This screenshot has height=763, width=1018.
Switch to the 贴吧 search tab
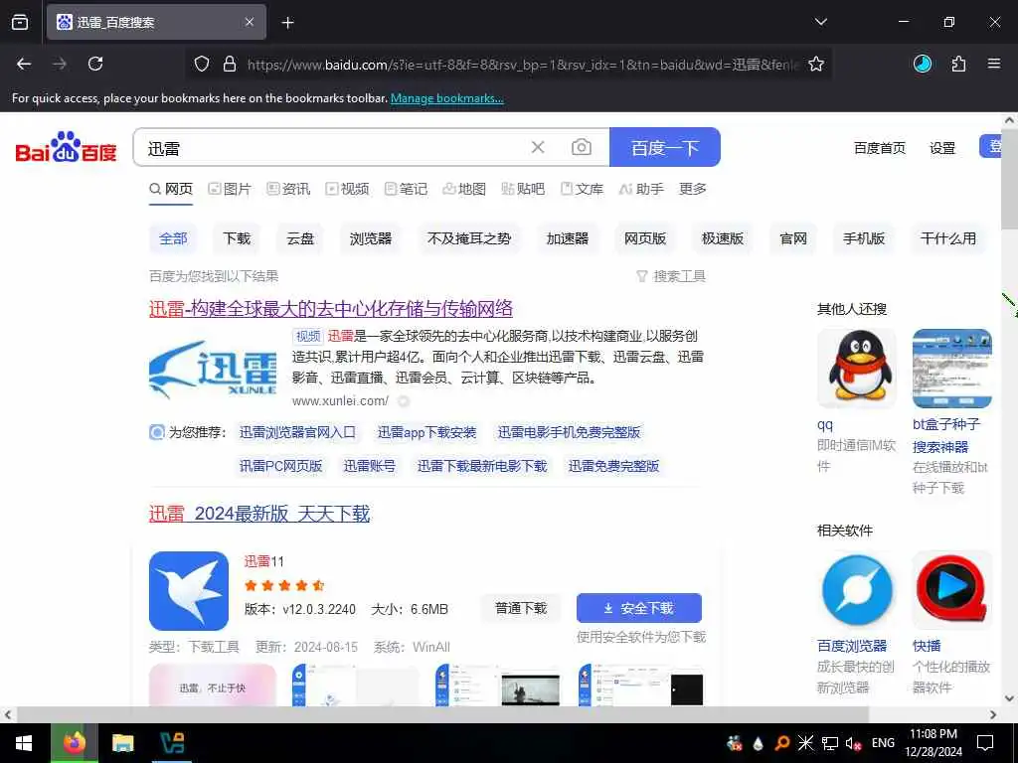(x=523, y=189)
